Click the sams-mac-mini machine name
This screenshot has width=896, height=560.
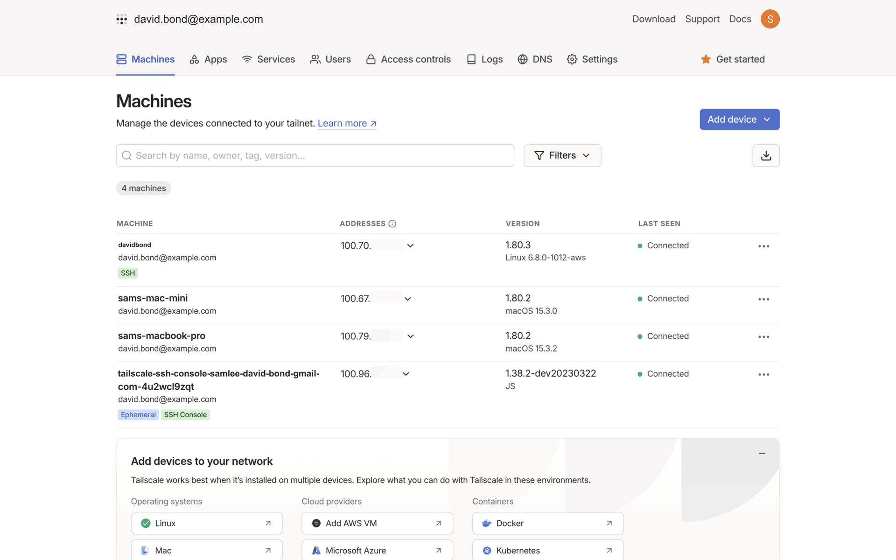(x=153, y=298)
